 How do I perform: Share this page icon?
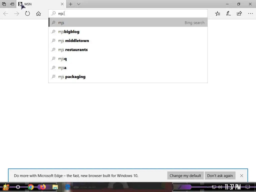click(239, 13)
